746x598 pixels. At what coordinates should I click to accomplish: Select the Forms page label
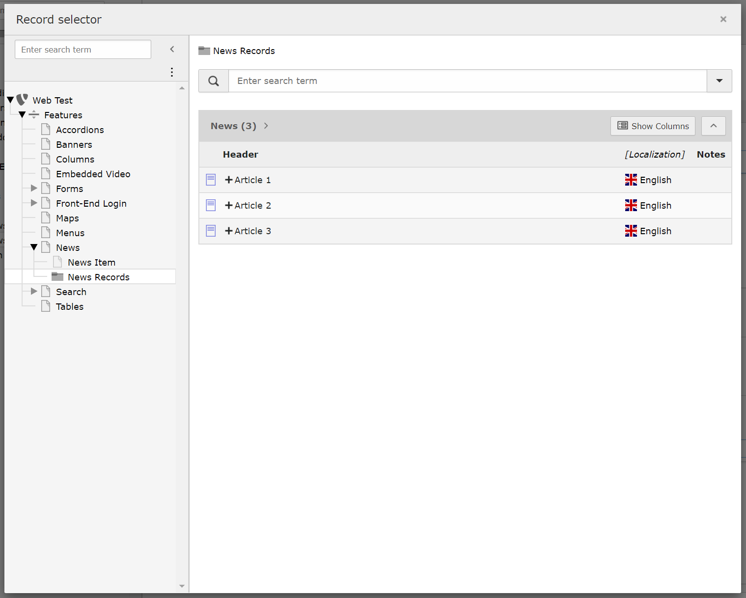click(x=70, y=189)
